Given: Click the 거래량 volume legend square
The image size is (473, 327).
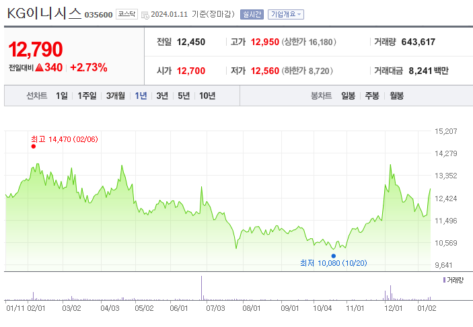Looking at the screenshot, I should tap(444, 280).
